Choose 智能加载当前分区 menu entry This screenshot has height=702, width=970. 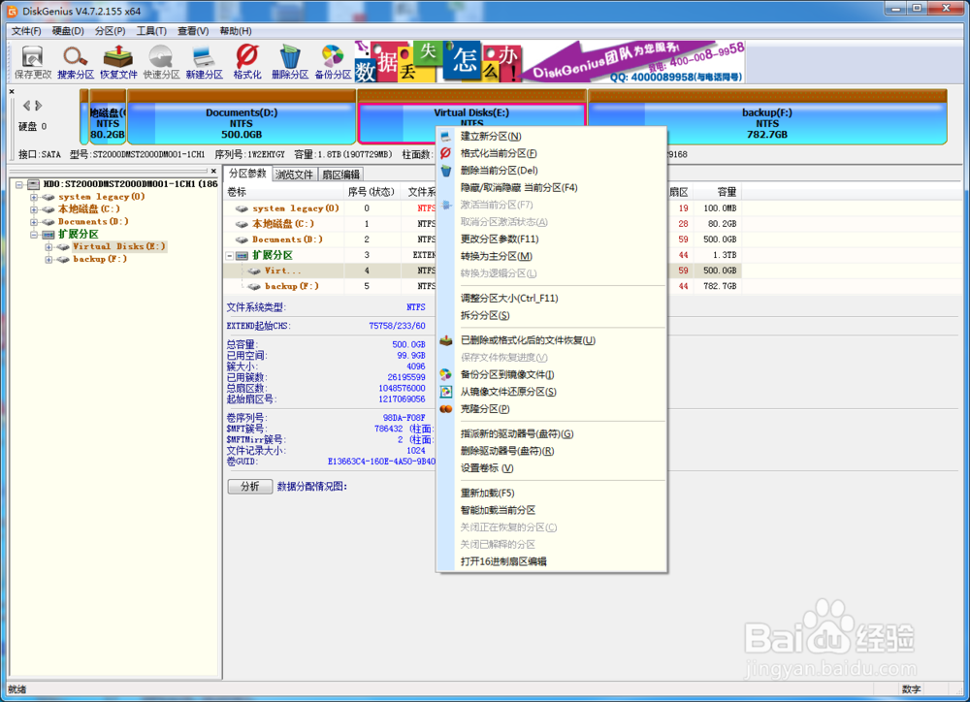(x=498, y=510)
